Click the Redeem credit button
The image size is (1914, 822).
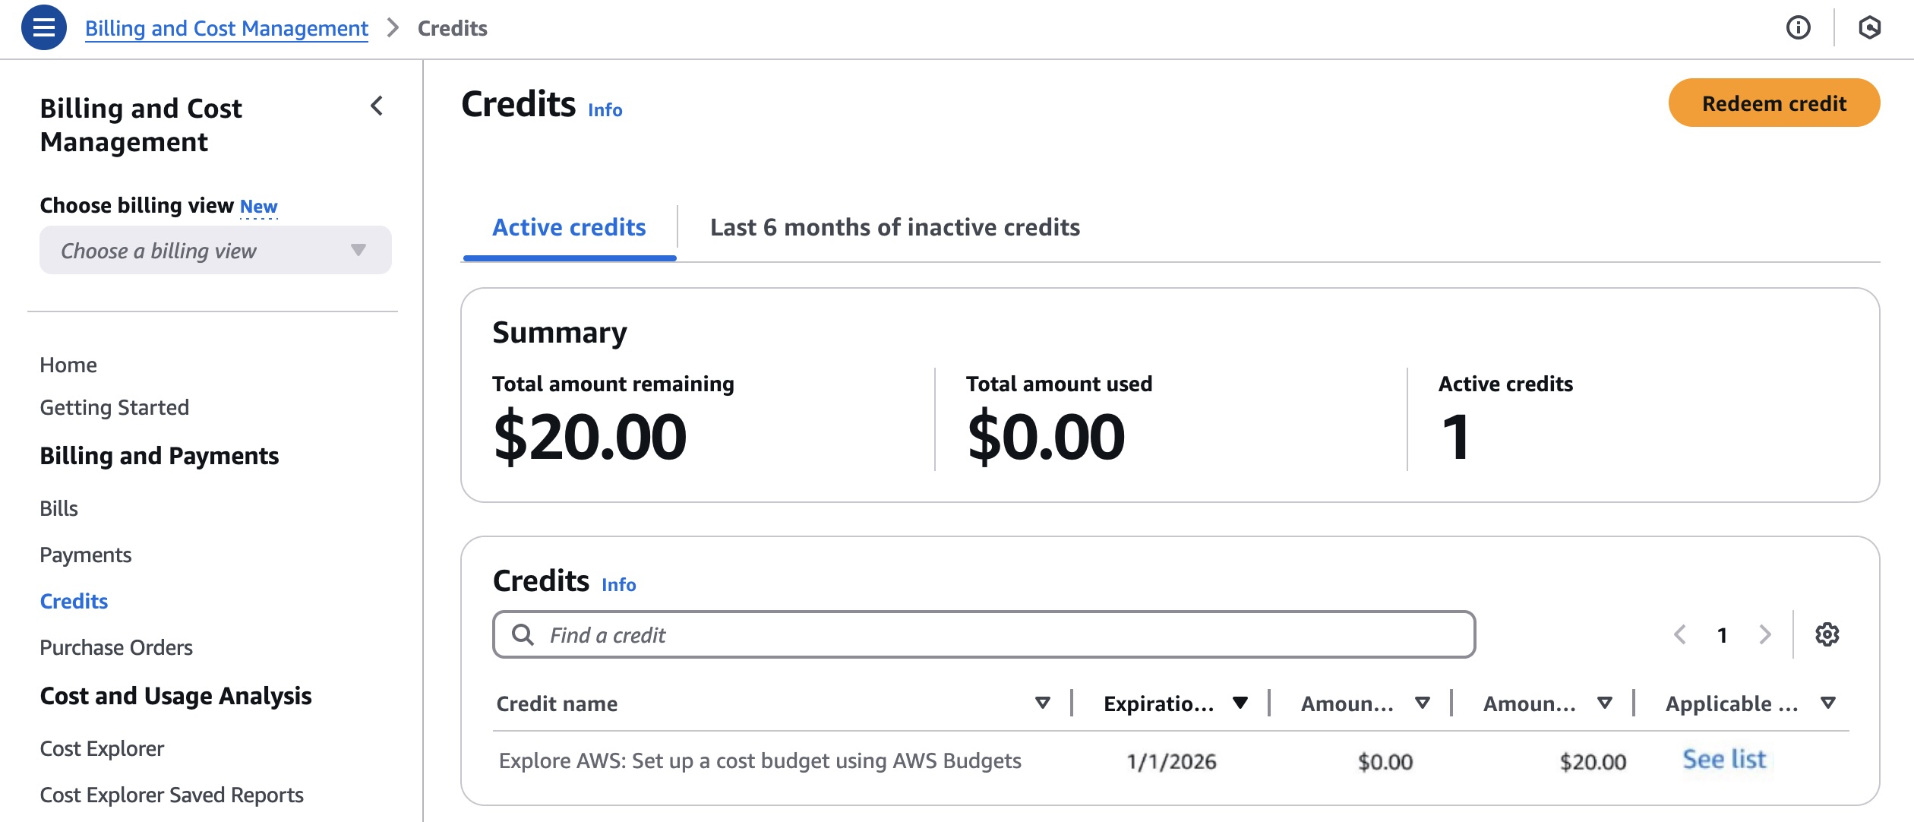pyautogui.click(x=1773, y=103)
